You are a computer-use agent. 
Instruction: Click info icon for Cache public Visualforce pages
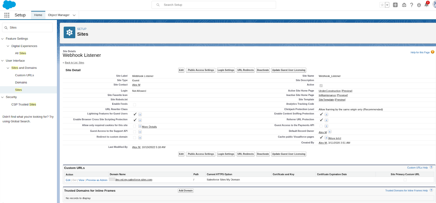(326, 138)
